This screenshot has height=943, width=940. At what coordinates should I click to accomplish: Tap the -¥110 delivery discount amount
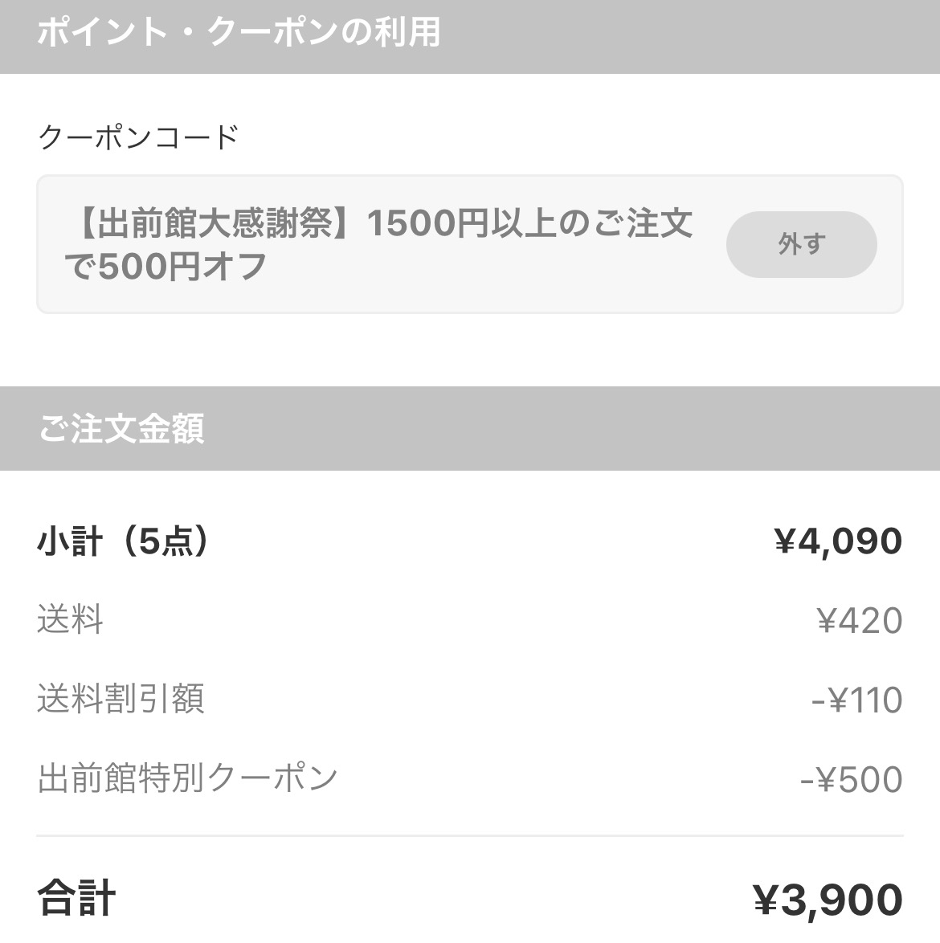[x=857, y=700]
